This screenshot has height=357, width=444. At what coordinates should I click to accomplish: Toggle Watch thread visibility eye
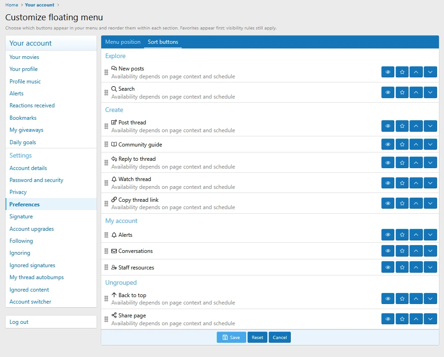[x=388, y=183]
